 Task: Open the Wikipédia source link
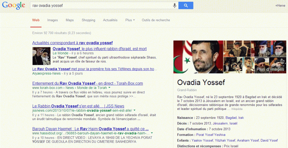[237, 109]
